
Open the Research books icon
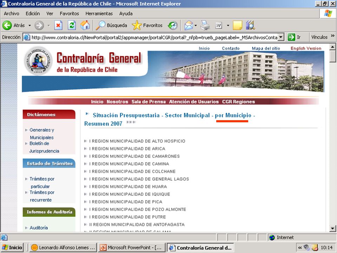coord(250,25)
